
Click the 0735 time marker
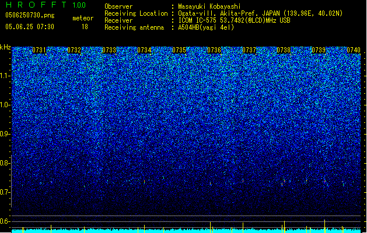coord(179,50)
